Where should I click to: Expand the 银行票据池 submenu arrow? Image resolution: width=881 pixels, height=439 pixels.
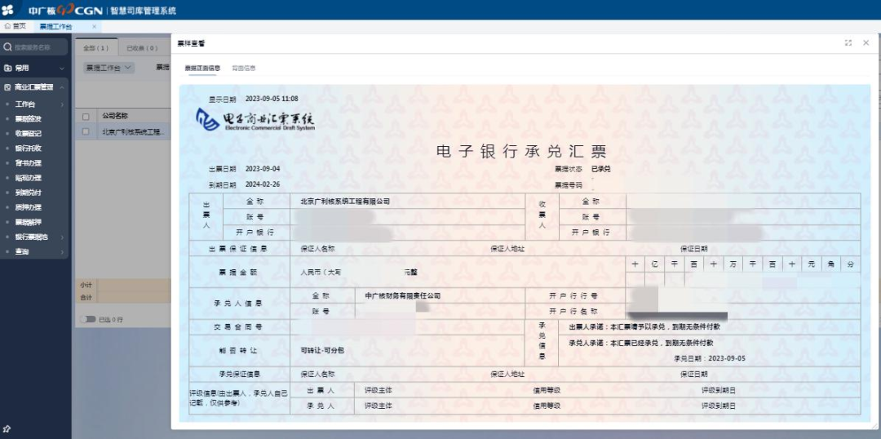pos(62,237)
